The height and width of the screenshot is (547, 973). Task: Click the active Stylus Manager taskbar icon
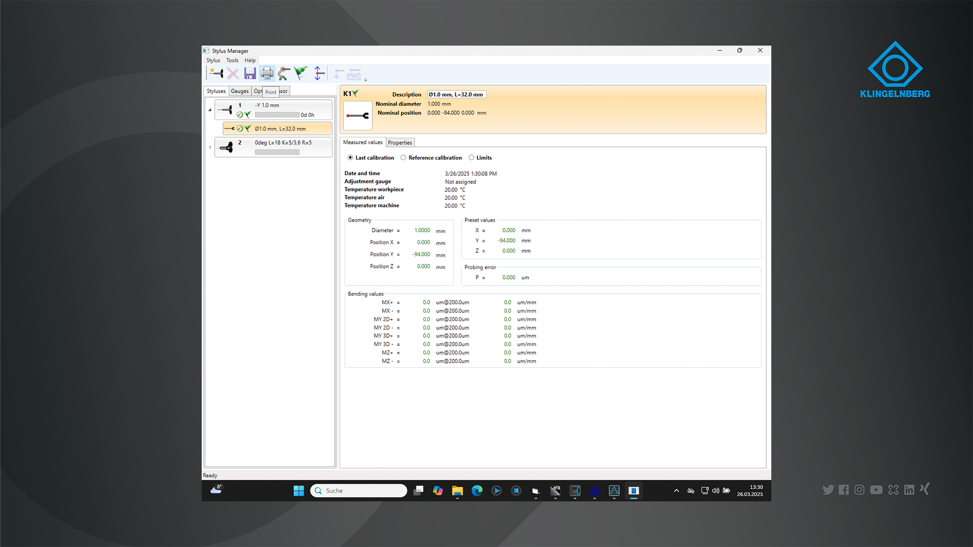(x=633, y=491)
